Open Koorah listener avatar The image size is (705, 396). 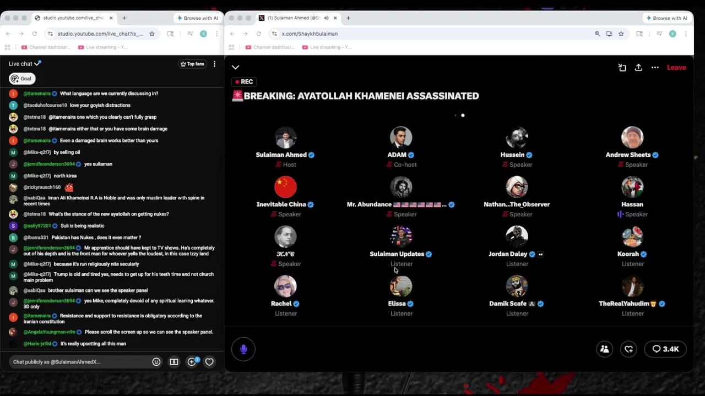tap(632, 237)
